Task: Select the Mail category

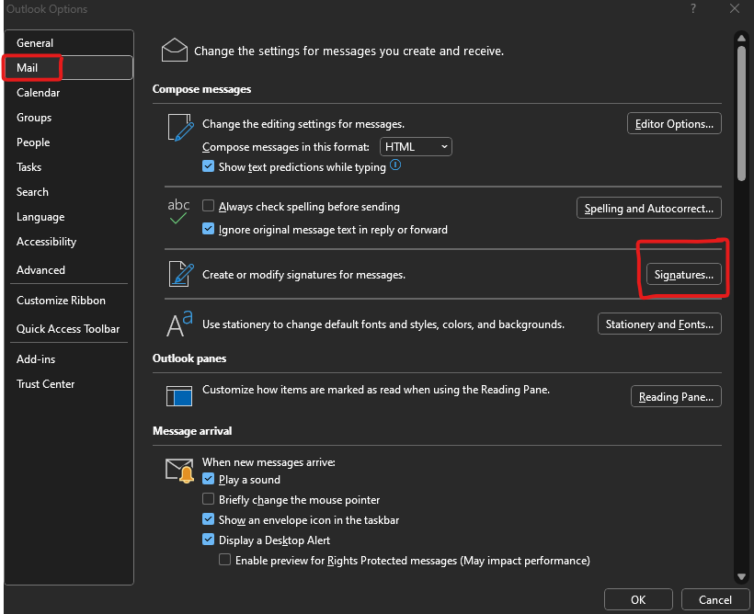Action: click(69, 67)
